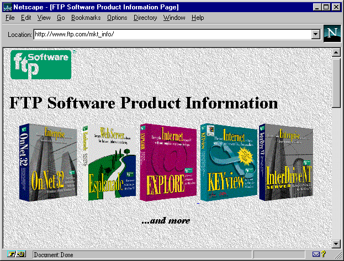The width and height of the screenshot is (344, 261).
Task: Click the 'Document: Done' status text
Action: point(54,255)
